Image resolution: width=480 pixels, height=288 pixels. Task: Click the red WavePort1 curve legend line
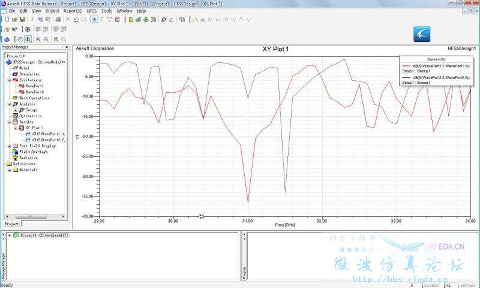click(x=406, y=66)
